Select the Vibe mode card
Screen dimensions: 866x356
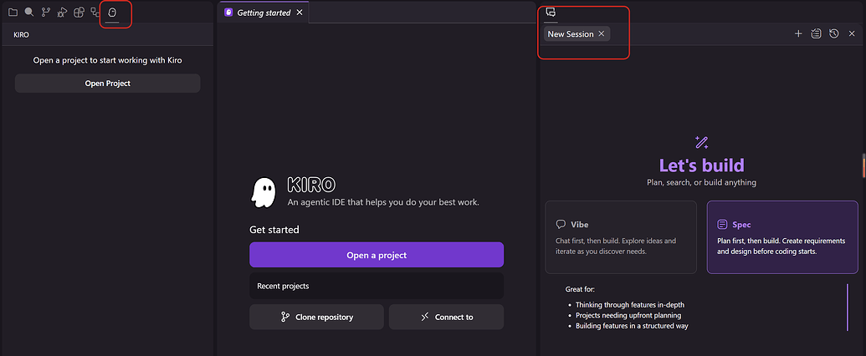coord(621,237)
